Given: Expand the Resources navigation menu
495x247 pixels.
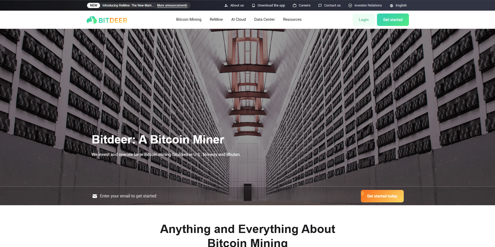Looking at the screenshot, I should coord(292,19).
